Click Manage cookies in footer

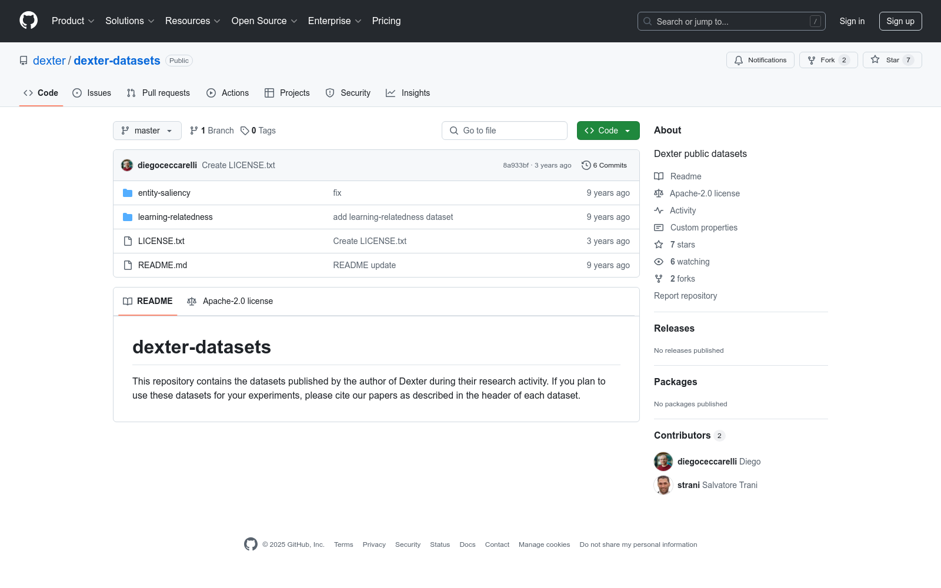point(544,544)
